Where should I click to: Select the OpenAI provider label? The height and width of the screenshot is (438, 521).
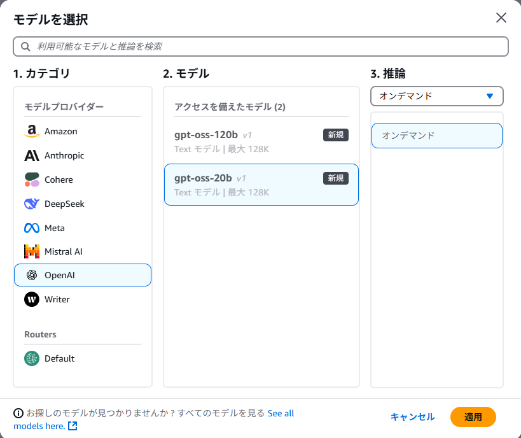59,276
